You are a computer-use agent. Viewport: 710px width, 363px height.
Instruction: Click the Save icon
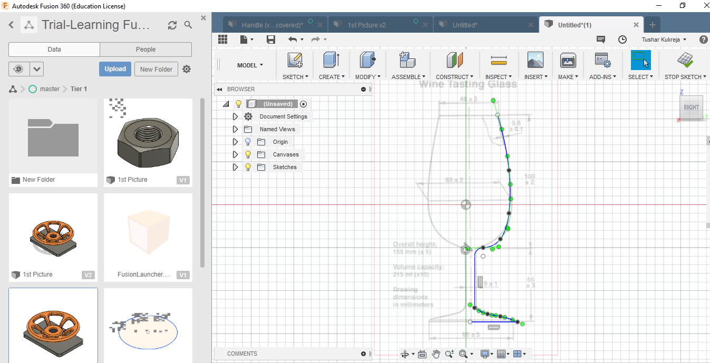271,40
